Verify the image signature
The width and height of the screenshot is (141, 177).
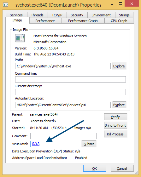point(115,117)
